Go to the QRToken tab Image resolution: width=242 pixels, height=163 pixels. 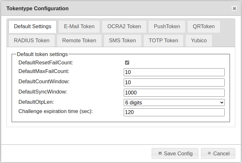tap(204, 27)
